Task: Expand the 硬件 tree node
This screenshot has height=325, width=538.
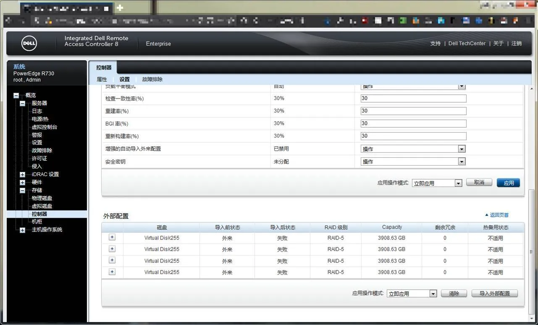Action: [x=22, y=182]
